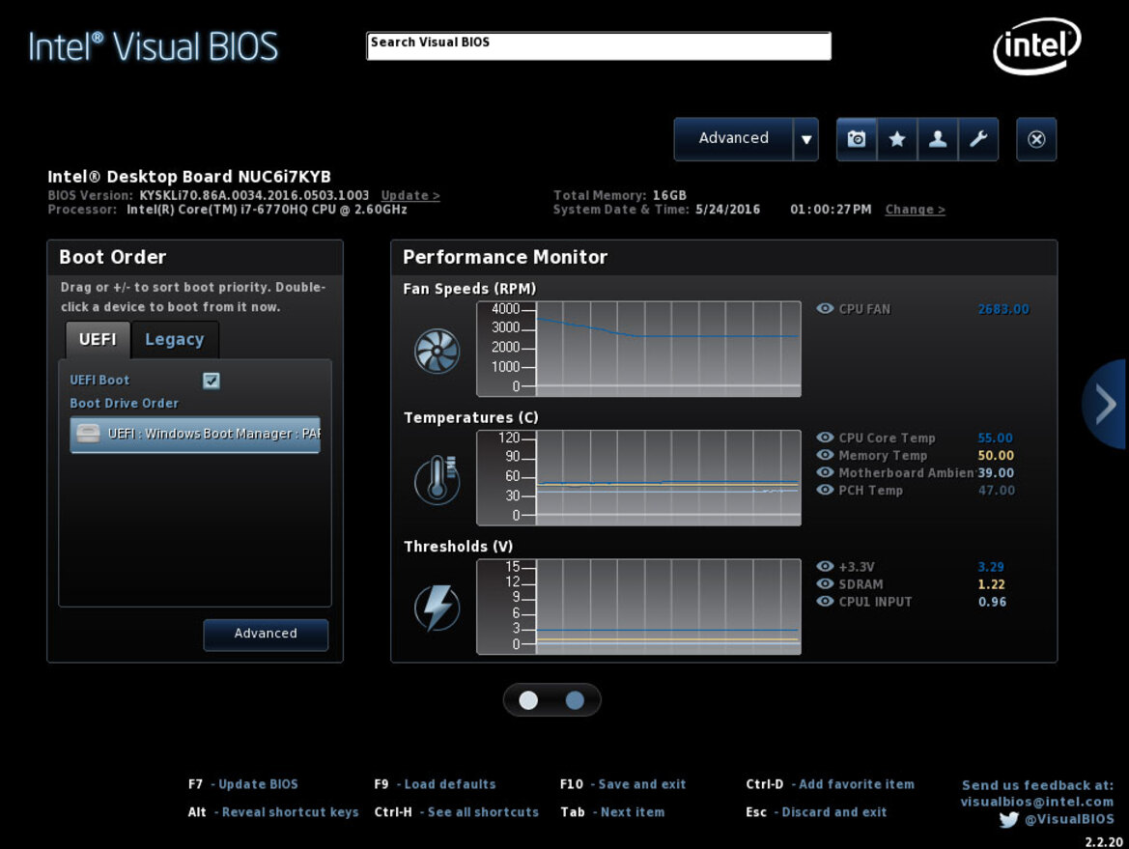Expand the Advanced dropdown arrow

point(805,139)
